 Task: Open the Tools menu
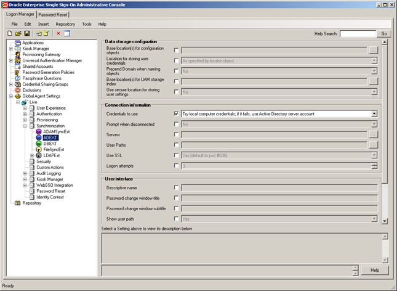[87, 24]
